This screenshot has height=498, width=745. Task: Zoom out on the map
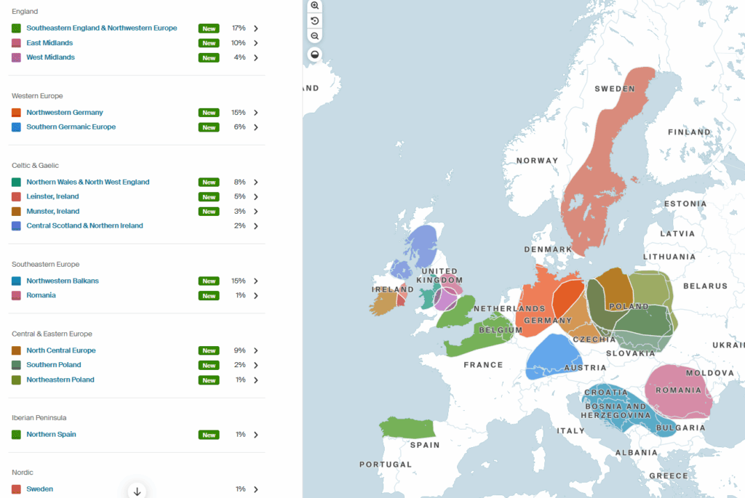(314, 36)
